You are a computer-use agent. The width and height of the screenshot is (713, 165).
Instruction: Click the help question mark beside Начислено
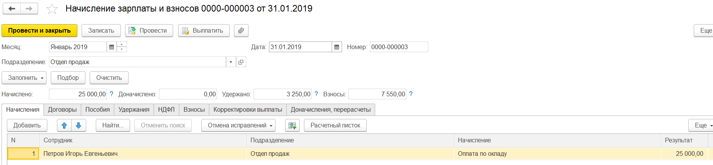pos(112,94)
